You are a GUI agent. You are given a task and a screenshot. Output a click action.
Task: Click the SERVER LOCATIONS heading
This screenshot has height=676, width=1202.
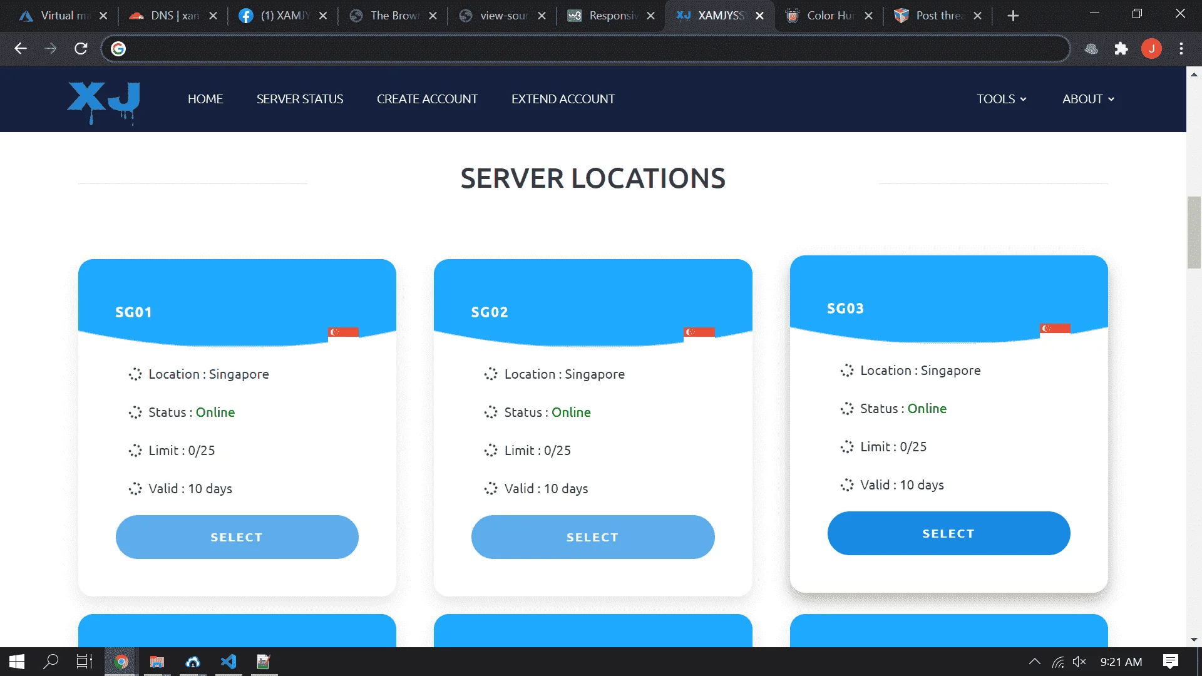[593, 178]
